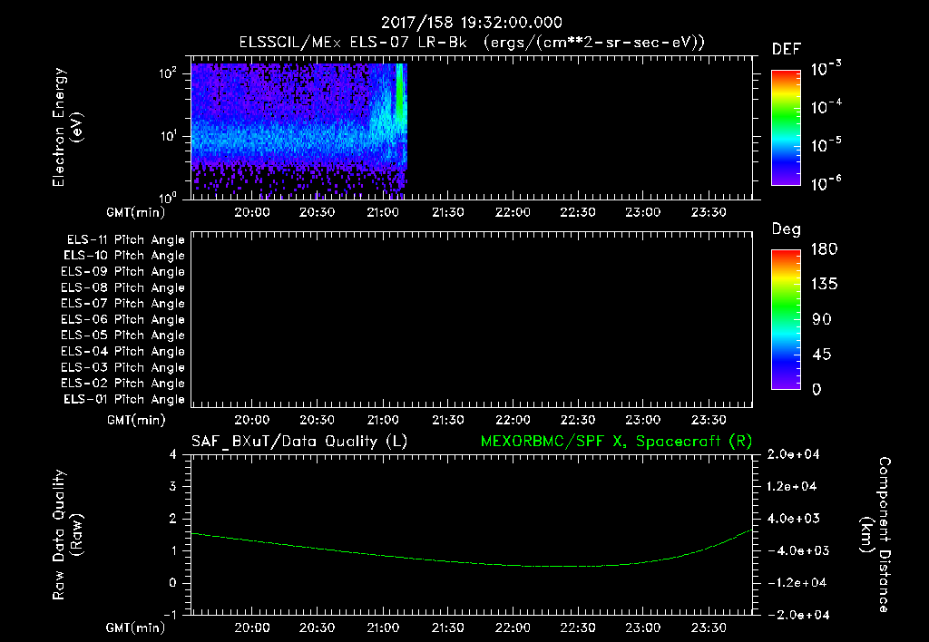The image size is (929, 642).
Task: Click the MEXORBMC/SPF X, Spacecraft (R) label
Action: click(616, 442)
